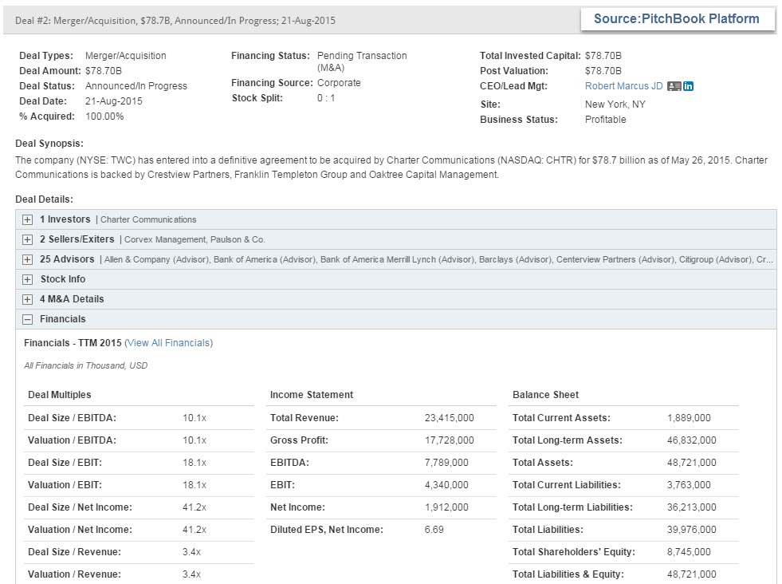
Task: Click the Total Liabilities value 39,976,000
Action: 692,530
